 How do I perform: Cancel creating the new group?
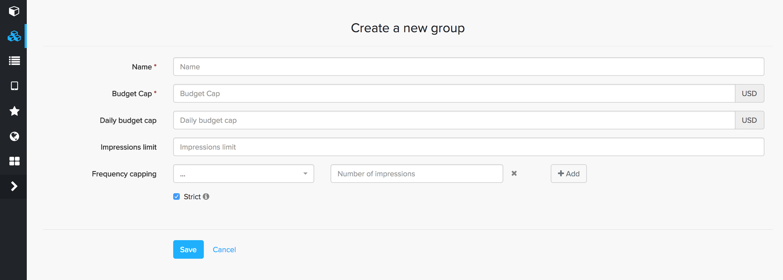click(x=224, y=249)
